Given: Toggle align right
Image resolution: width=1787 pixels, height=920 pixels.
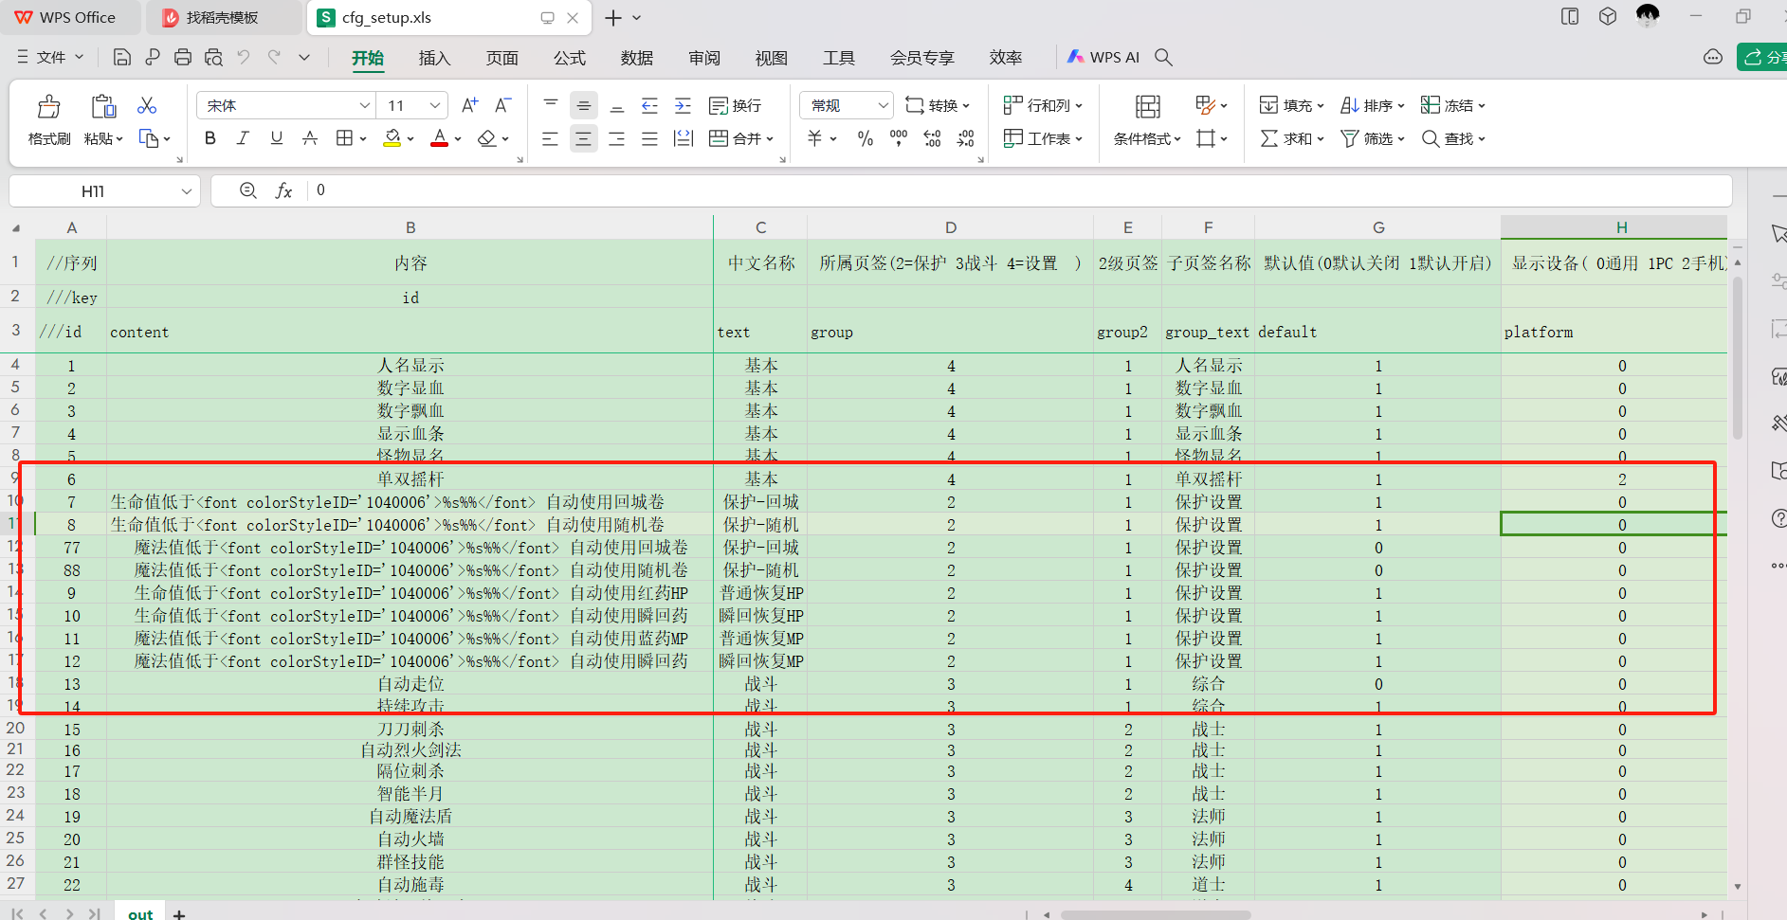Looking at the screenshot, I should point(616,139).
